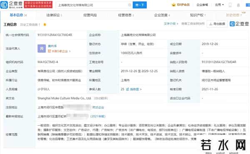Open the 历史信息 VIP tab
Image resolution: width=250 pixels, height=154 pixels.
[x=234, y=15]
